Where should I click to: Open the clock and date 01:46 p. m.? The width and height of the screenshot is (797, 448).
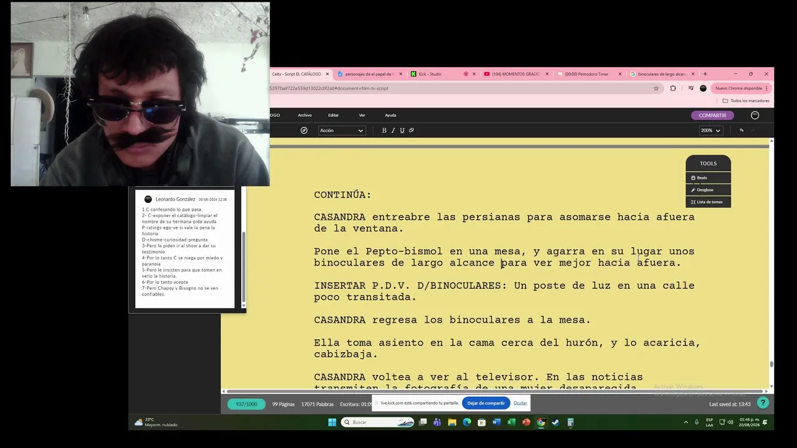click(x=749, y=422)
